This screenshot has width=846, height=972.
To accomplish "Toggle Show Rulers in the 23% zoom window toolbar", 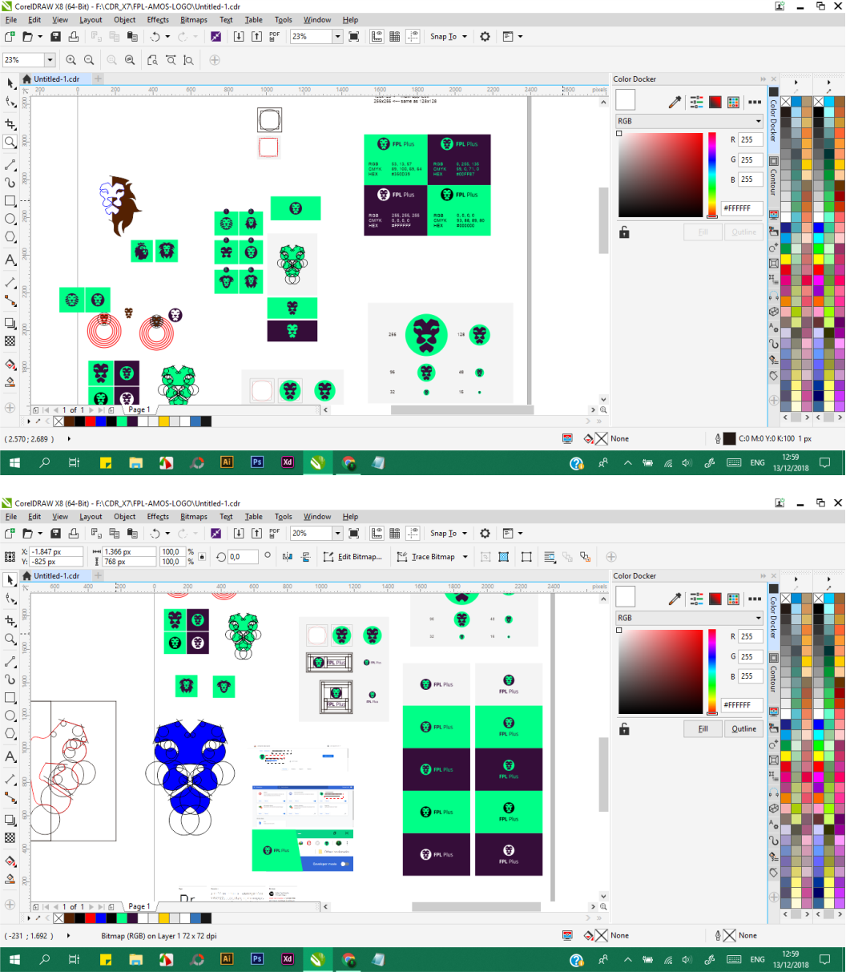I will (377, 37).
